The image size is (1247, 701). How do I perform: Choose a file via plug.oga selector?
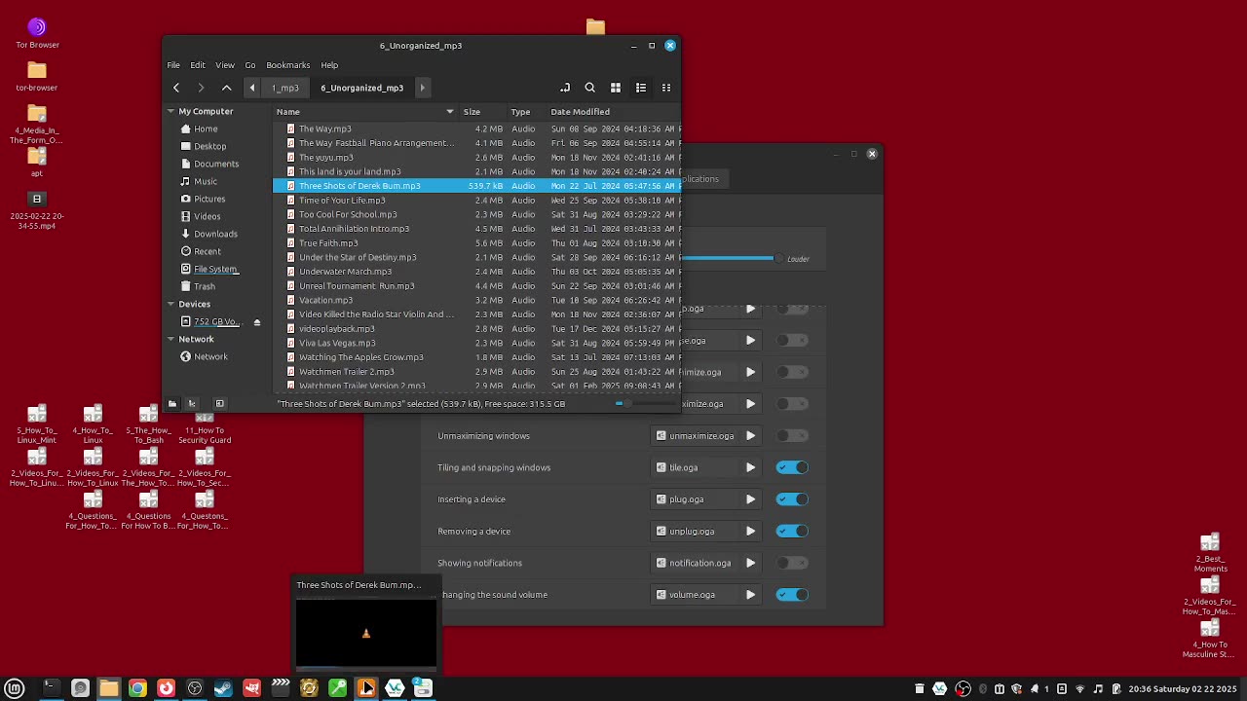click(695, 499)
